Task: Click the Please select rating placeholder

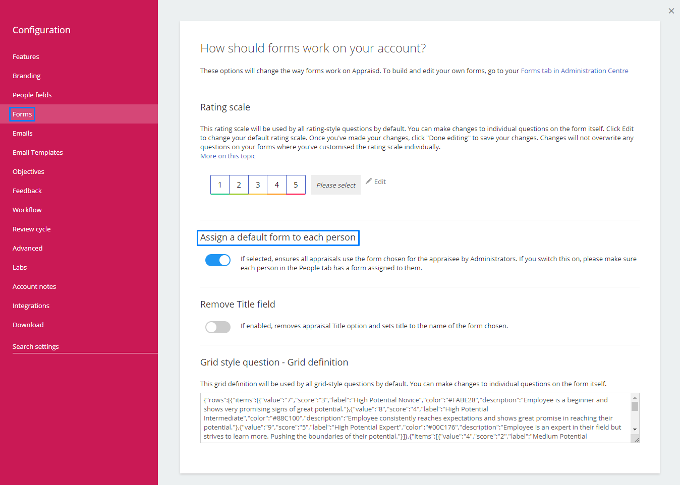Action: point(336,185)
